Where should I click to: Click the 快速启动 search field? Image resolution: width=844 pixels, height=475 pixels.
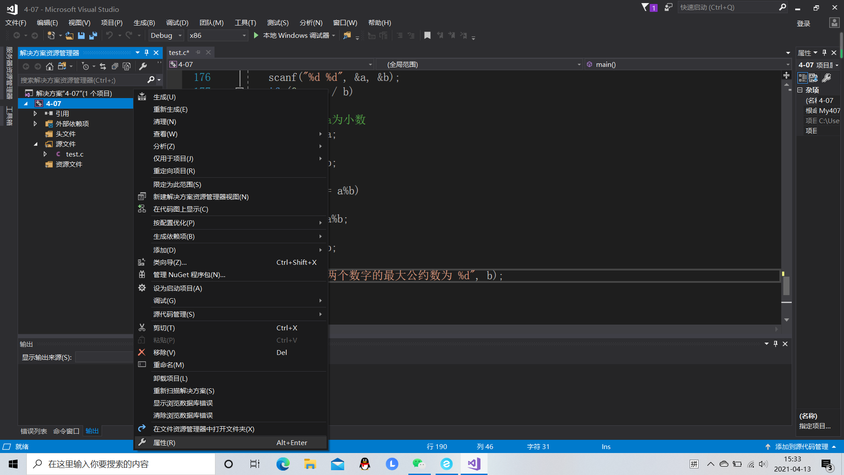730,7
